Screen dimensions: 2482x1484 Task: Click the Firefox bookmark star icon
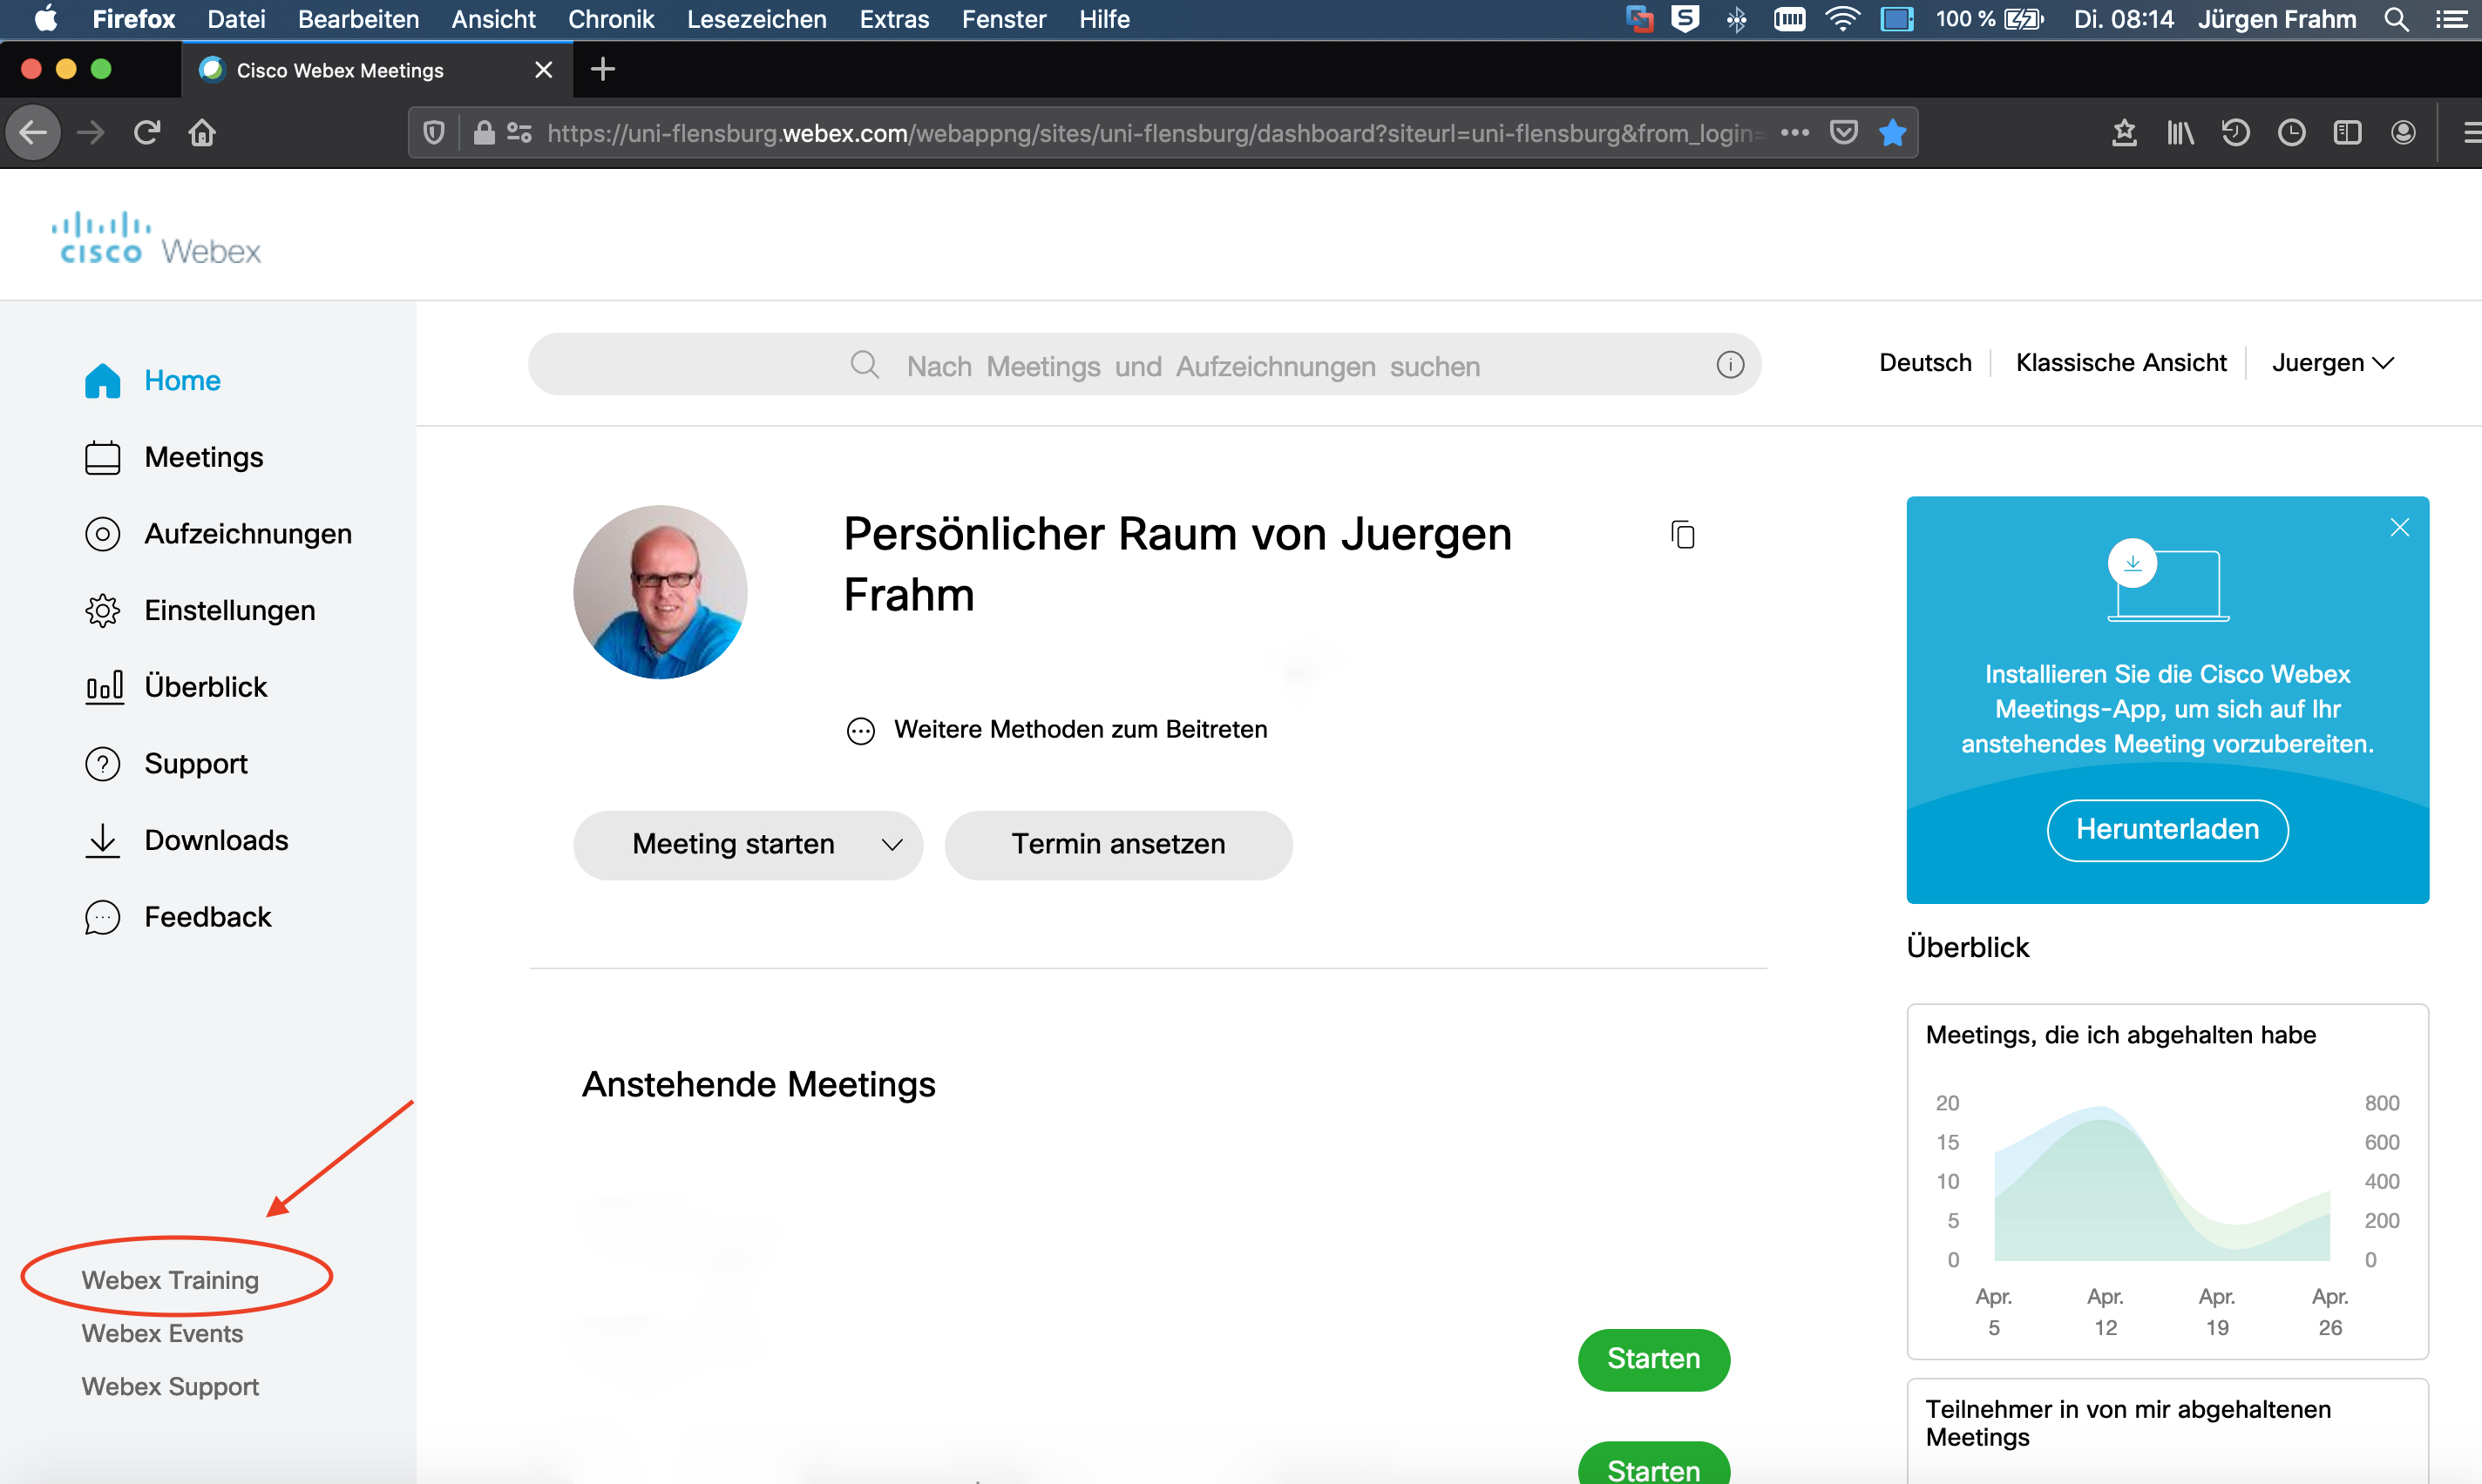click(1892, 133)
